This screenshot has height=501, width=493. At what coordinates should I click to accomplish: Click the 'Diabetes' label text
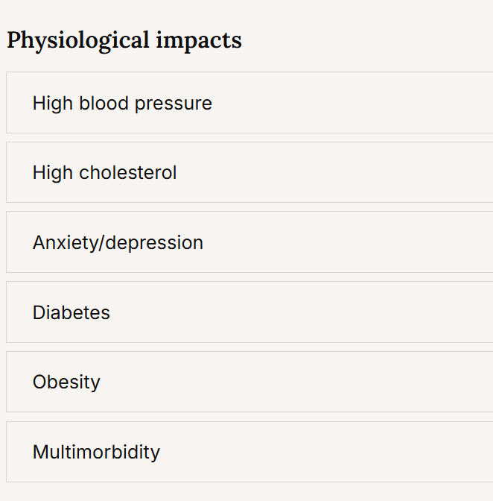(x=71, y=312)
